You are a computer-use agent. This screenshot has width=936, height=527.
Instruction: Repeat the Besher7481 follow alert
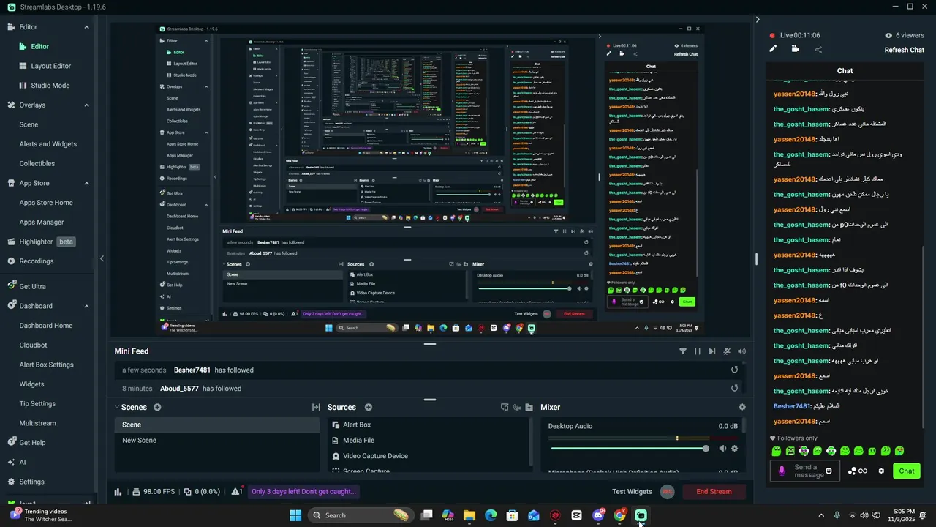click(734, 370)
